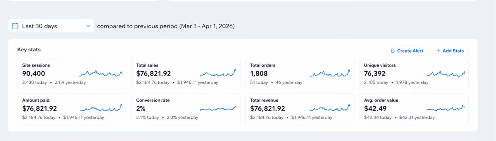Select the 2% conversion rate value
The height and width of the screenshot is (141, 496).
coord(141,108)
